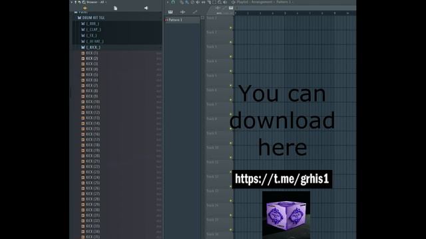The height and width of the screenshot is (239, 426).
Task: Select the Slice tool in playlist toolbar
Action: [x=209, y=2]
